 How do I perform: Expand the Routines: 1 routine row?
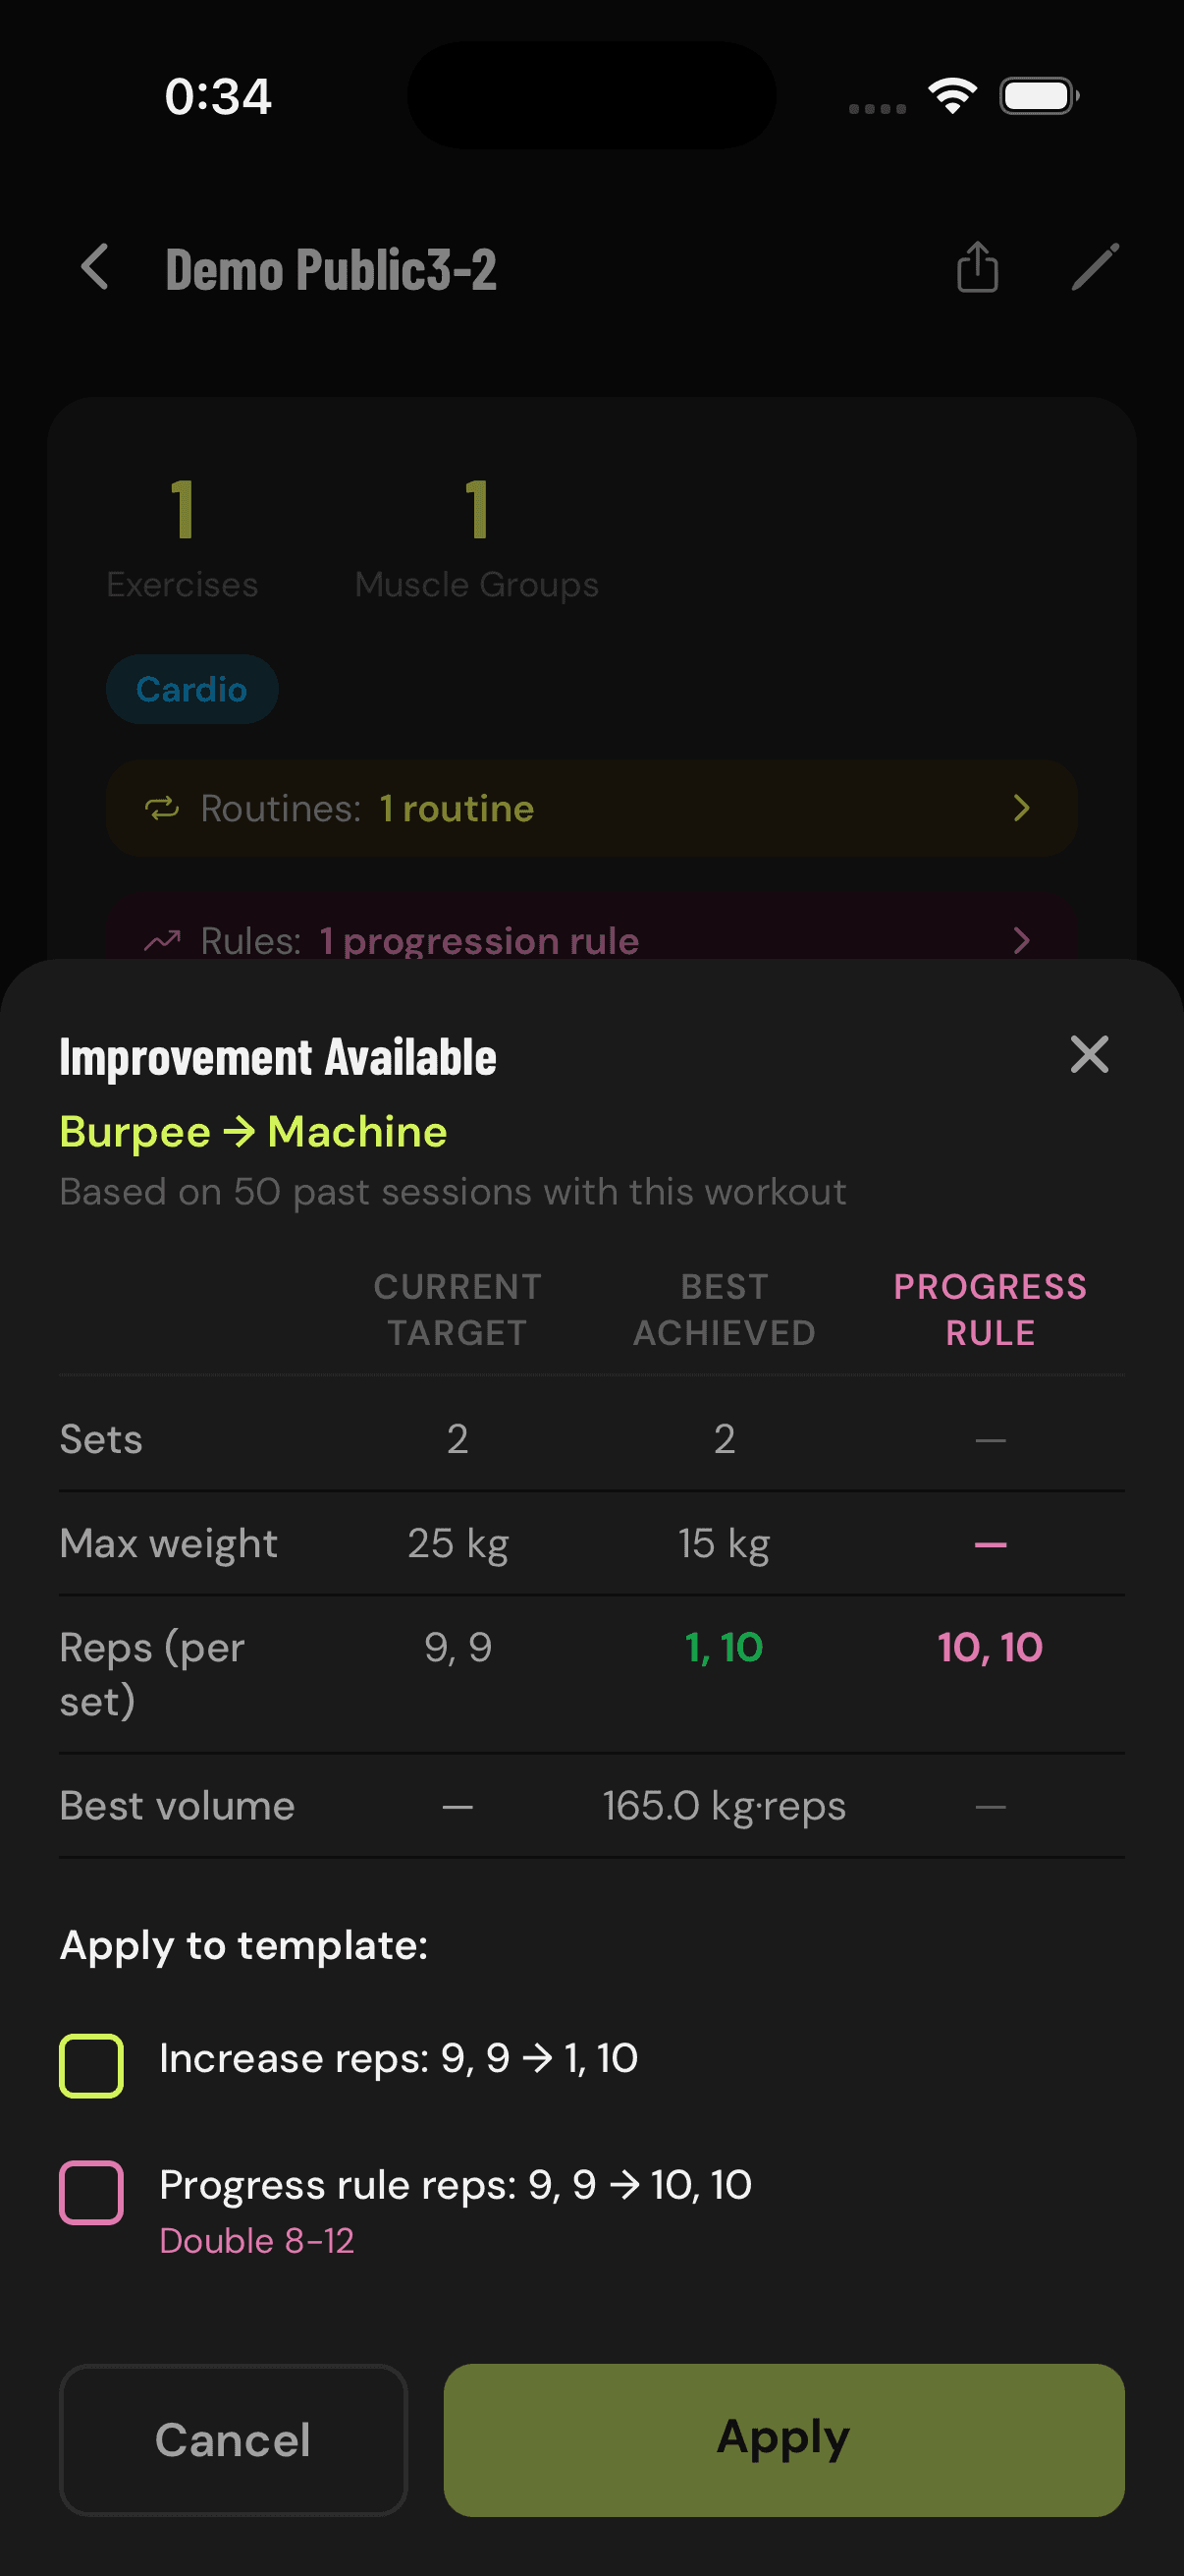click(591, 808)
